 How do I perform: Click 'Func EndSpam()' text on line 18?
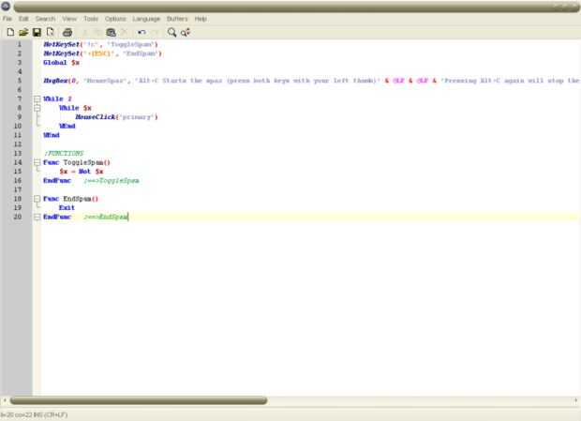tap(70, 199)
